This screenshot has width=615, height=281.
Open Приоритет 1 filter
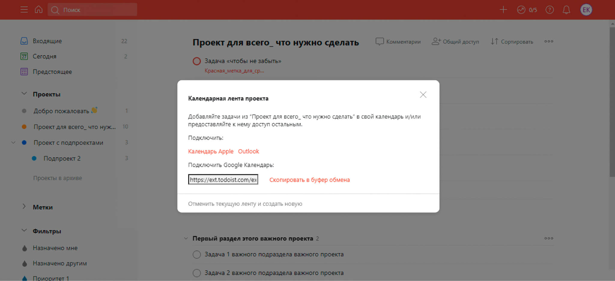(51, 278)
